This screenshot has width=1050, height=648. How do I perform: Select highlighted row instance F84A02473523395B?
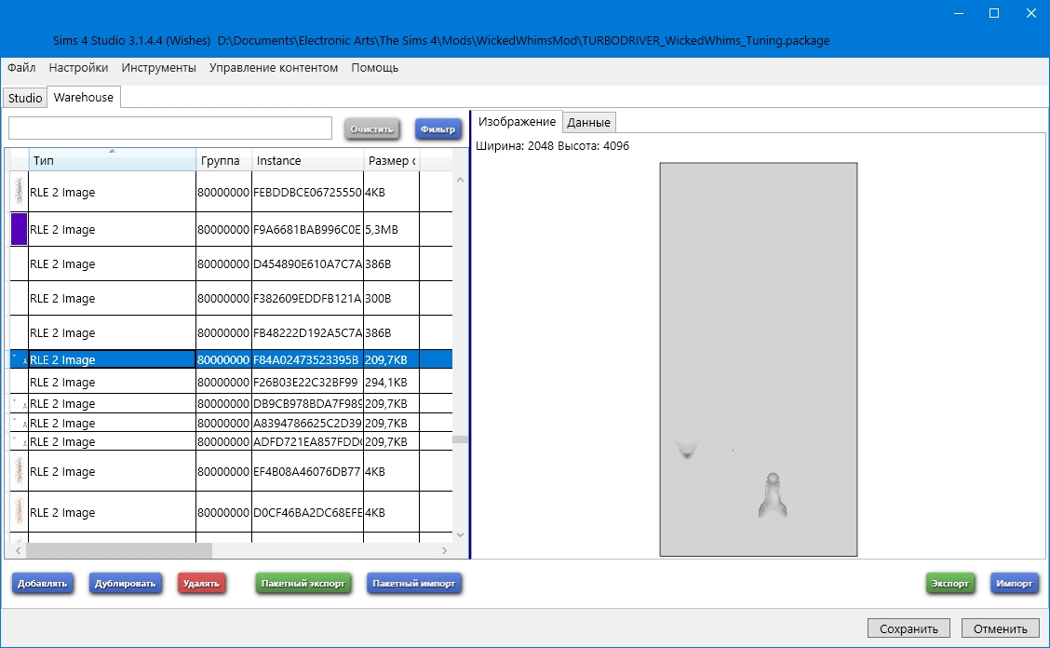(x=231, y=360)
